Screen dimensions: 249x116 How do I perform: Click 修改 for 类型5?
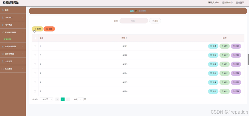click(225, 82)
